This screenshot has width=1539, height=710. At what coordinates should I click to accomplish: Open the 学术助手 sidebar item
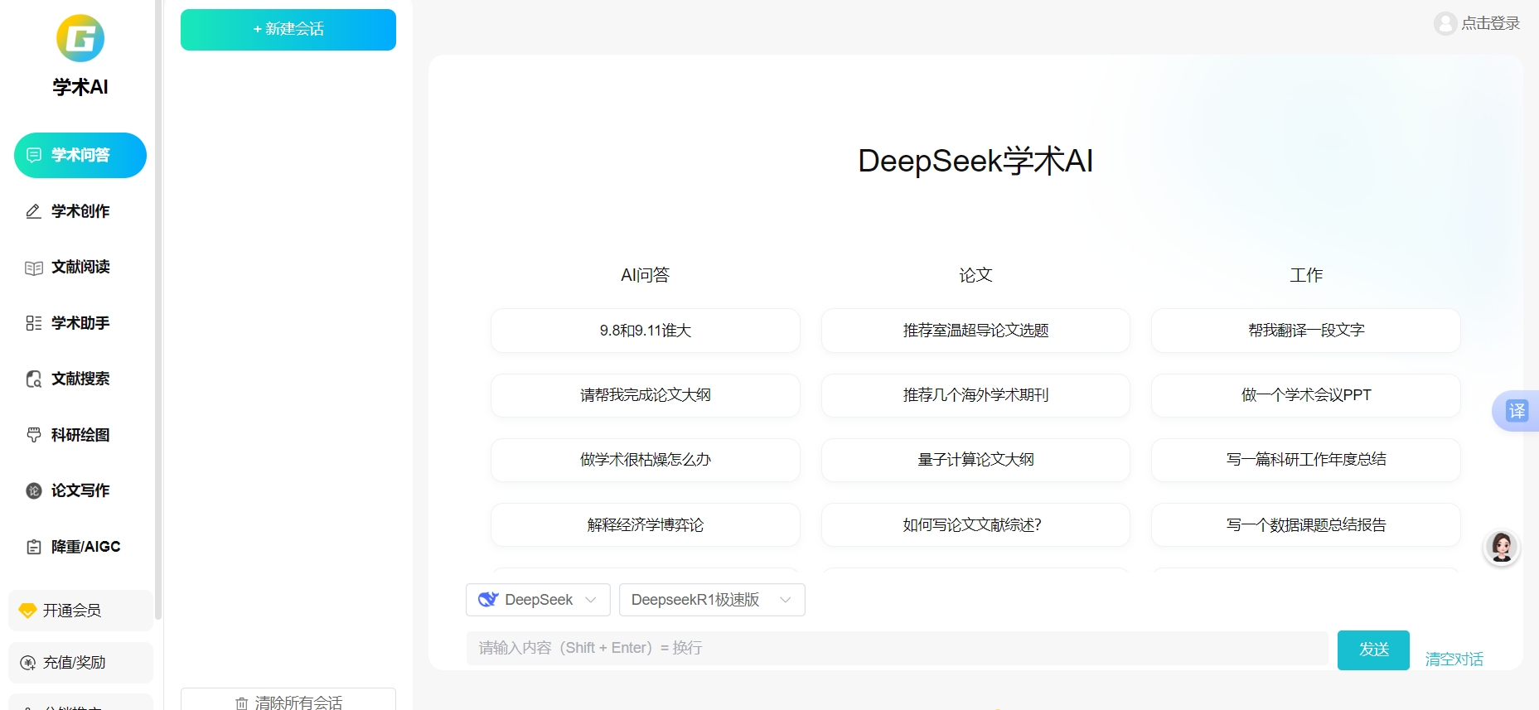[80, 323]
